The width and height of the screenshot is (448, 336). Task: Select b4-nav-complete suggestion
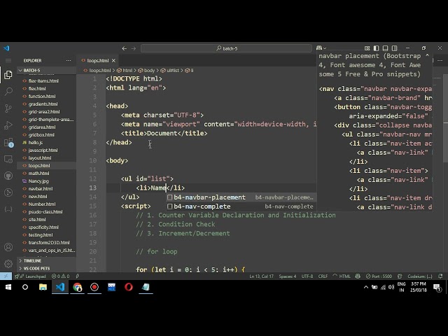pos(241,206)
